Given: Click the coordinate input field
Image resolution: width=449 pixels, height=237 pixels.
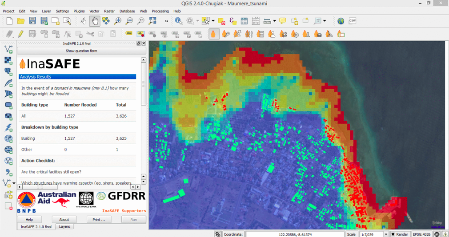Looking at the screenshot, I should point(294,234).
